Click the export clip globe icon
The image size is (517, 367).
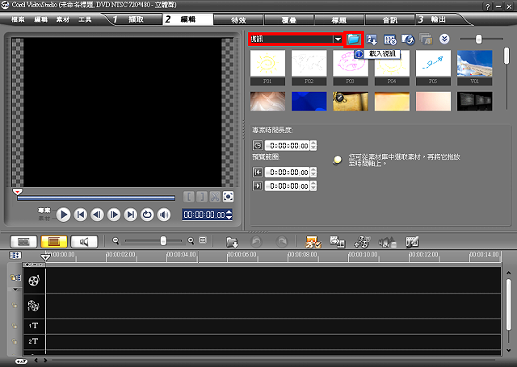(x=408, y=40)
